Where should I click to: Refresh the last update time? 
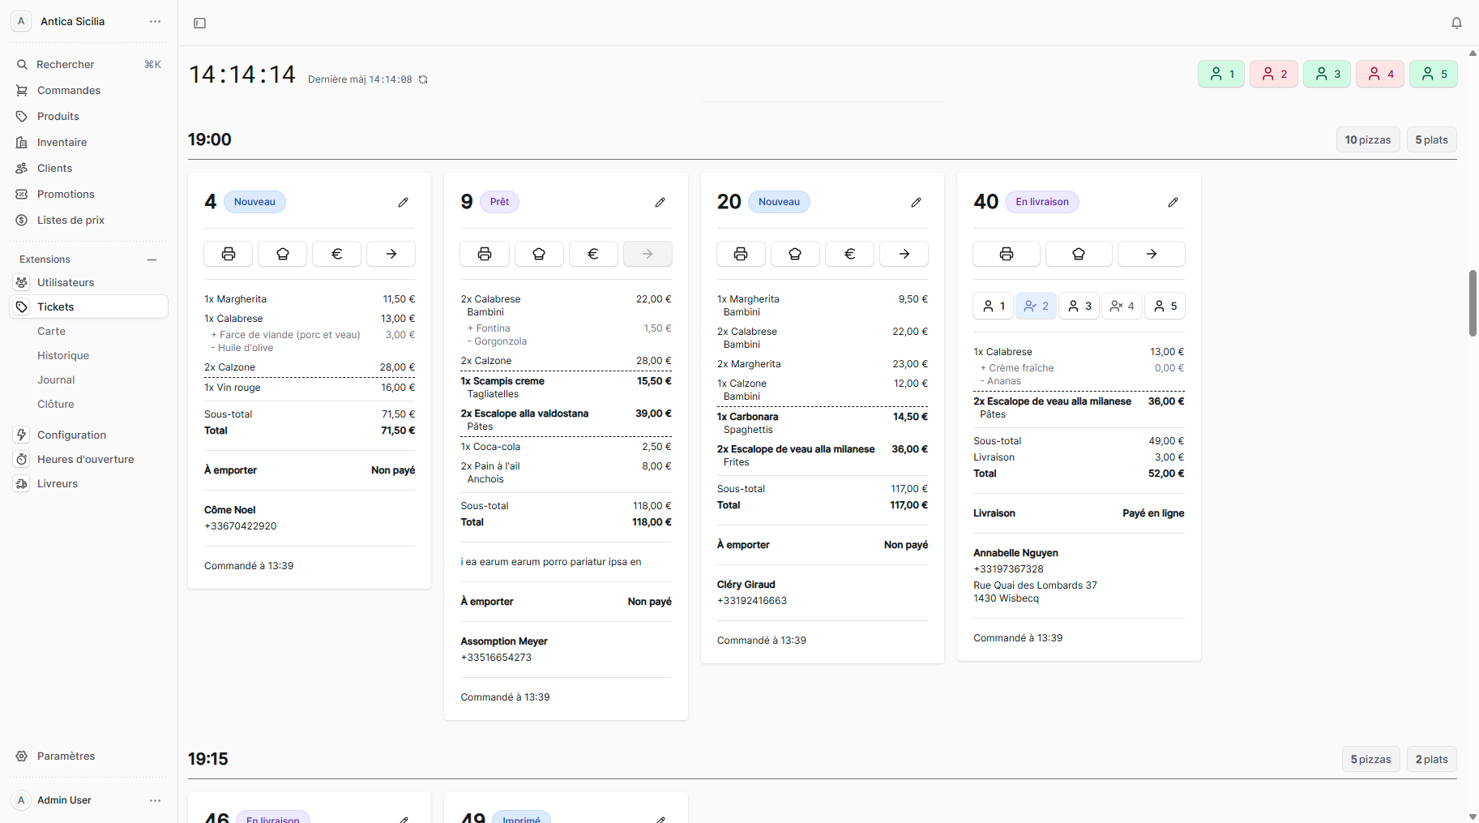[423, 79]
